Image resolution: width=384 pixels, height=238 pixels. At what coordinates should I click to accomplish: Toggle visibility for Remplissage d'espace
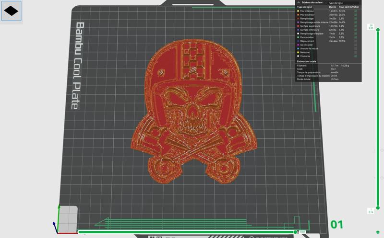356,34
